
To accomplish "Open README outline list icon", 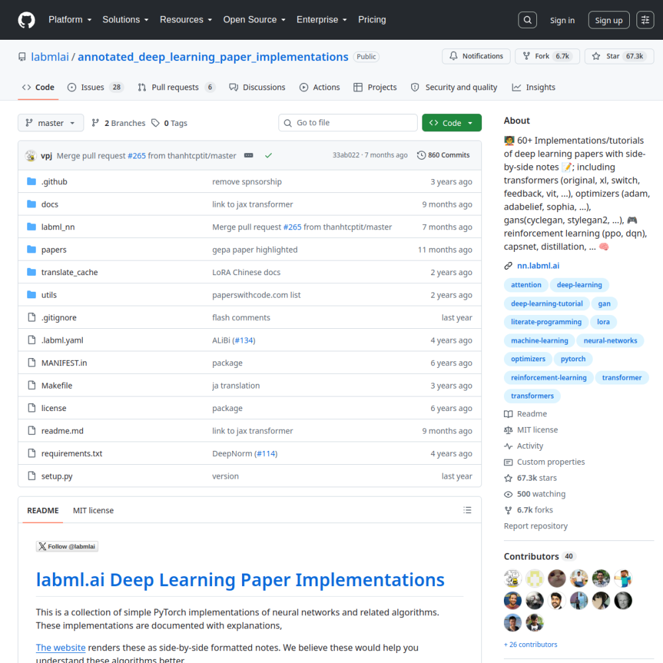I will tap(467, 510).
